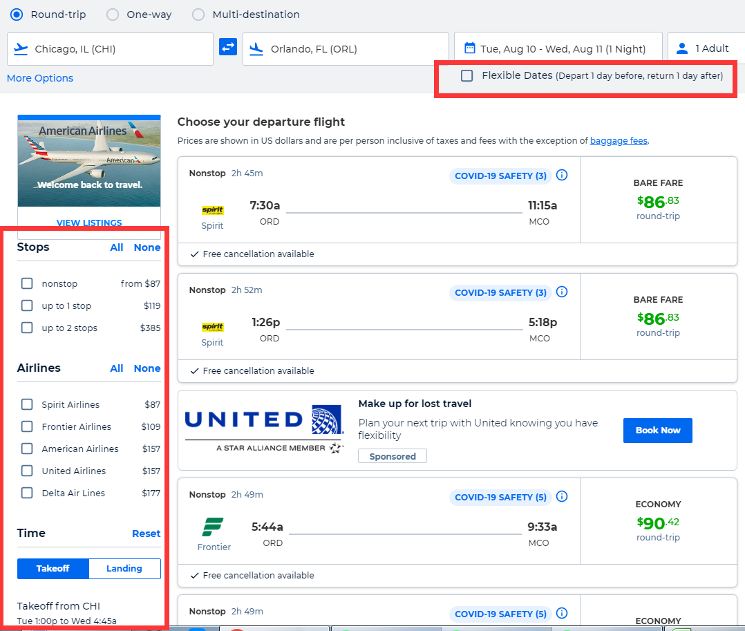The height and width of the screenshot is (631, 745).
Task: Click the calendar icon in the dates field
Action: click(469, 47)
